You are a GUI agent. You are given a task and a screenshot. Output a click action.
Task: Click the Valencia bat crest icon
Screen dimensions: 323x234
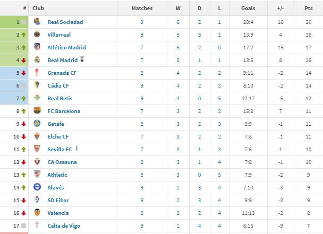[37, 212]
